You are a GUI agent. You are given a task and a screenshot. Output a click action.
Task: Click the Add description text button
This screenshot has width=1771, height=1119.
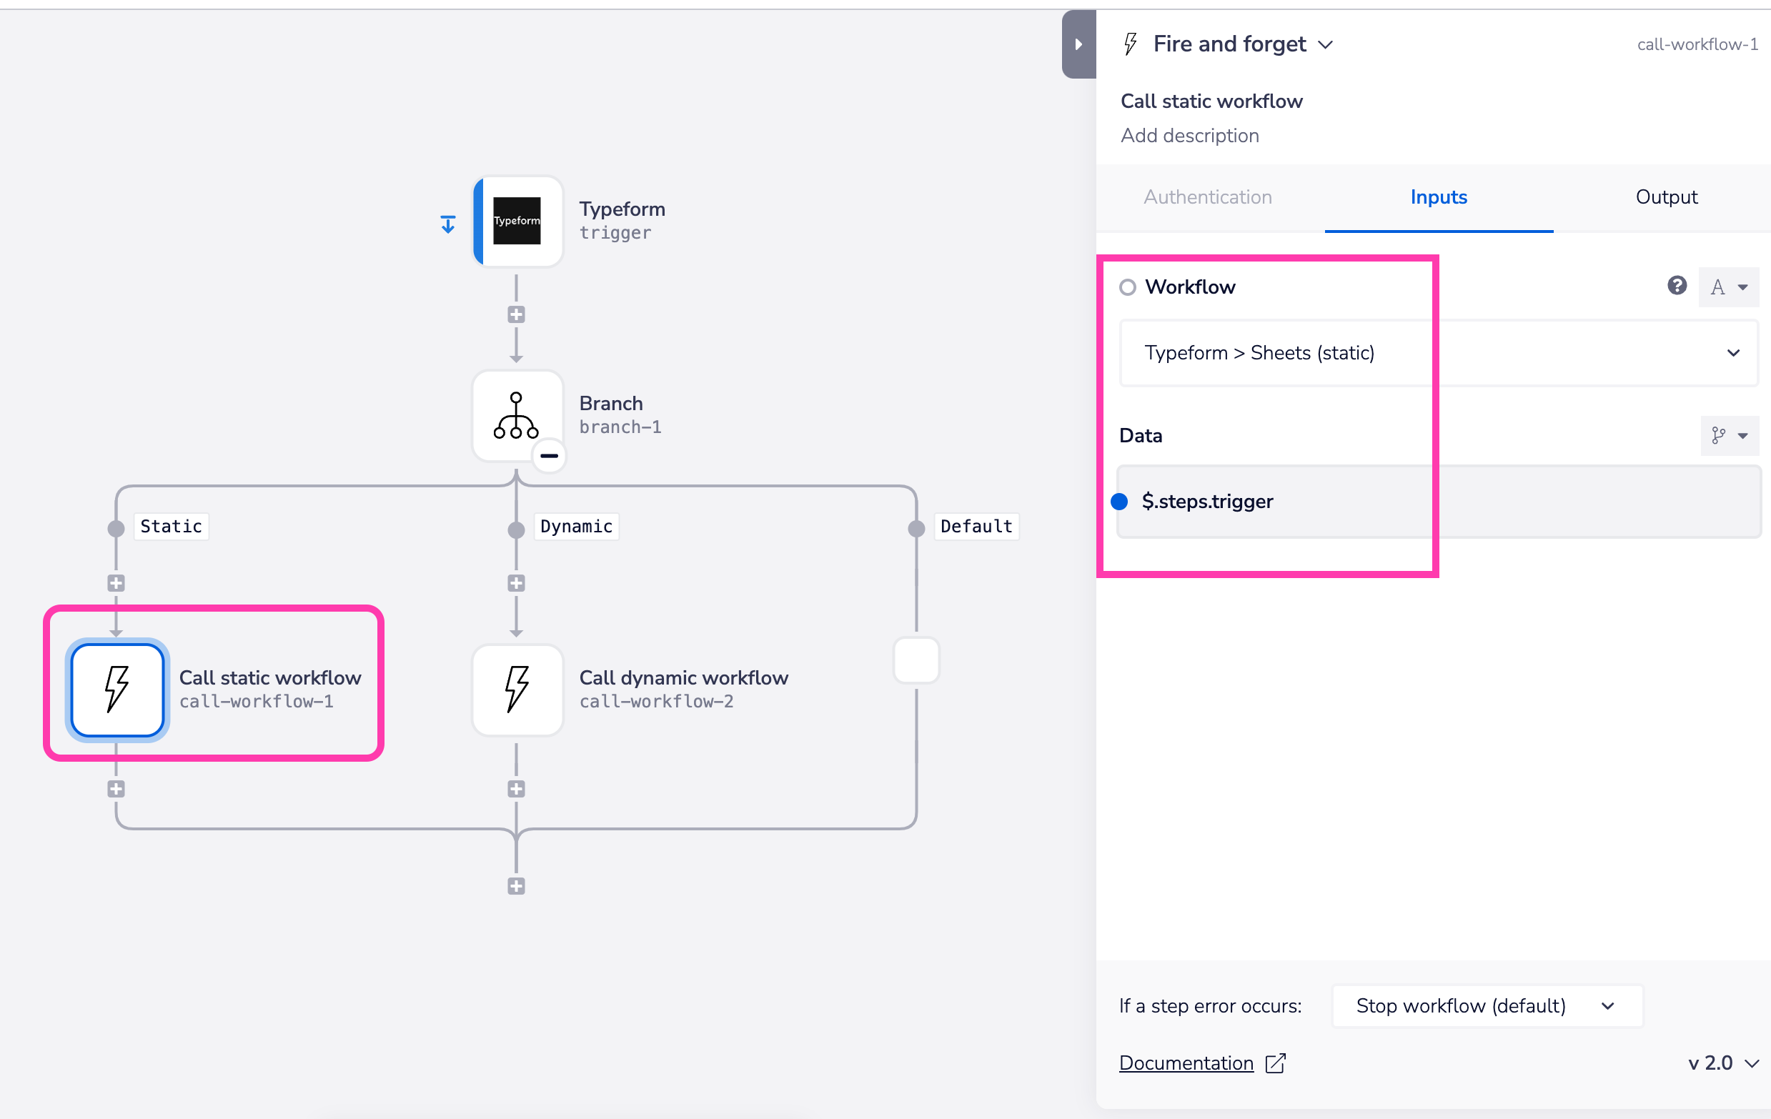[1187, 134]
